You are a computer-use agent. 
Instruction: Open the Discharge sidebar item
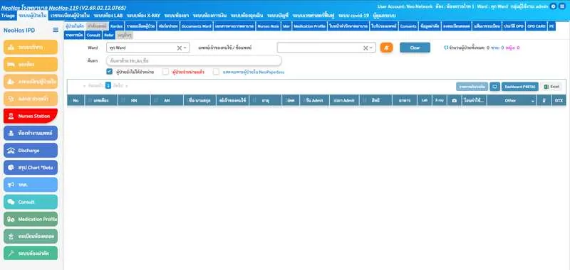click(31, 151)
